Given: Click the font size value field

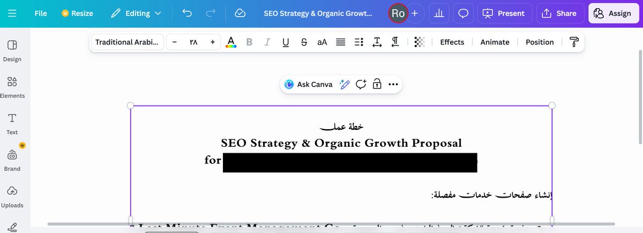Looking at the screenshot, I should [x=193, y=42].
